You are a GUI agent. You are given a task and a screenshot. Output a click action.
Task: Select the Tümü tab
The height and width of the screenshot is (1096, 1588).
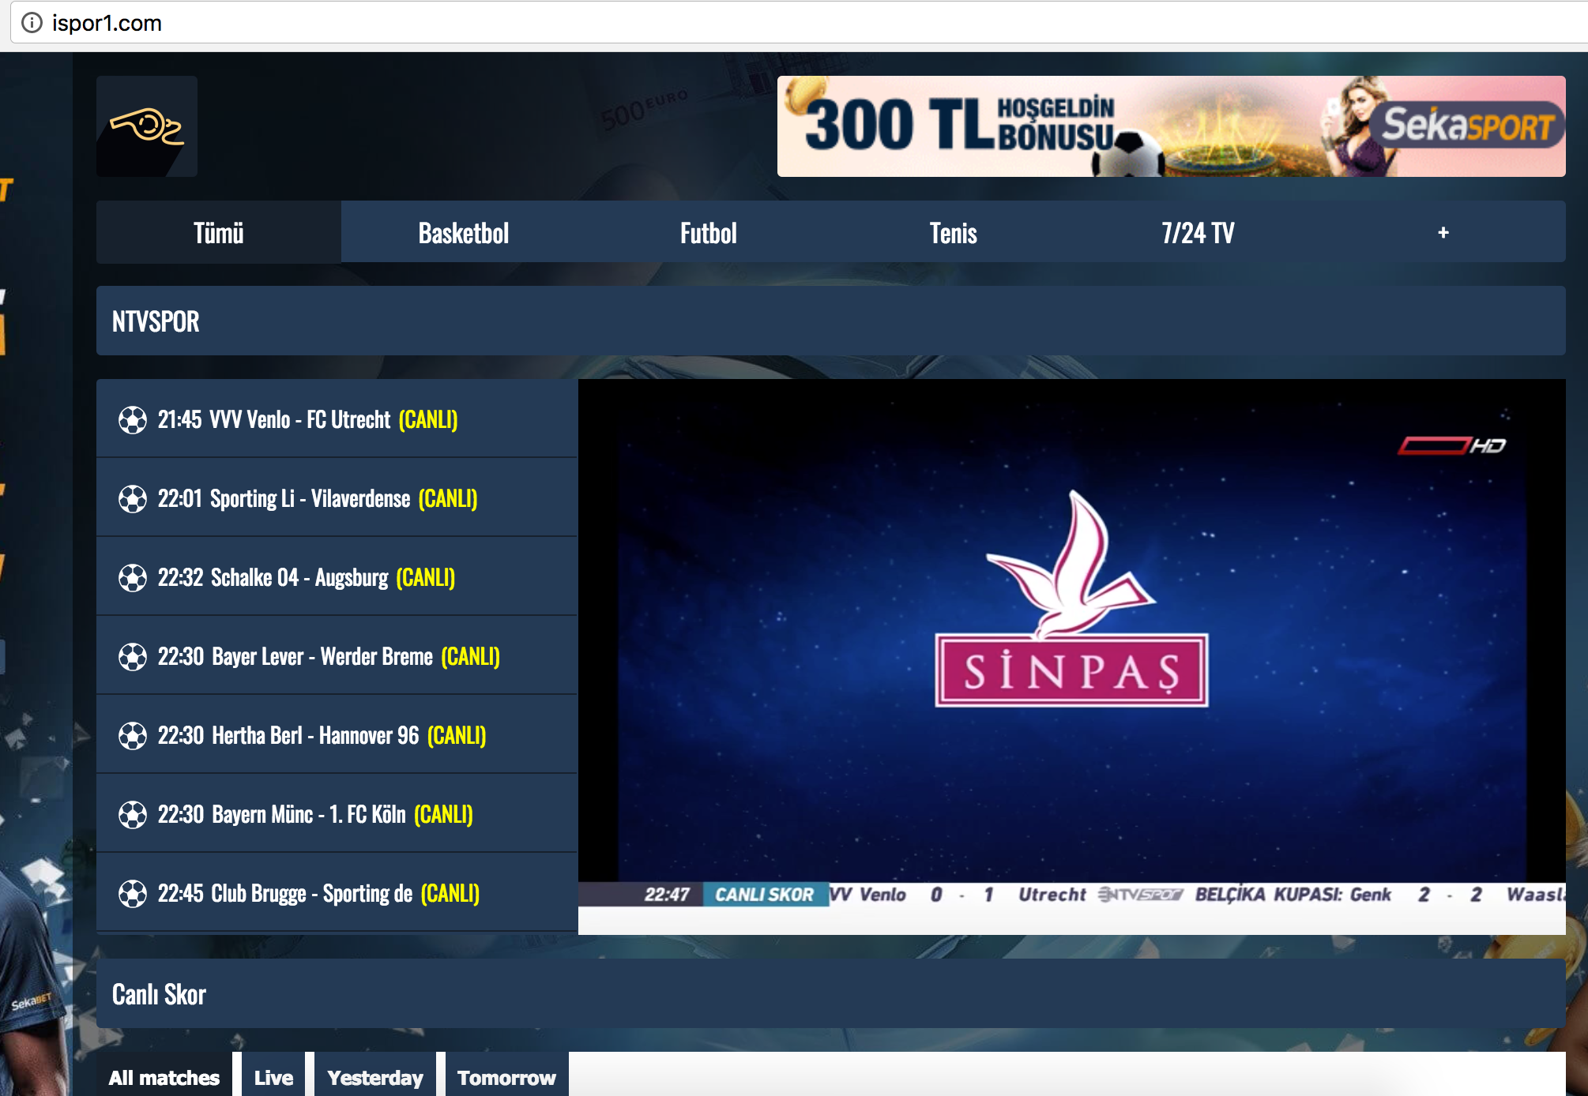point(219,232)
